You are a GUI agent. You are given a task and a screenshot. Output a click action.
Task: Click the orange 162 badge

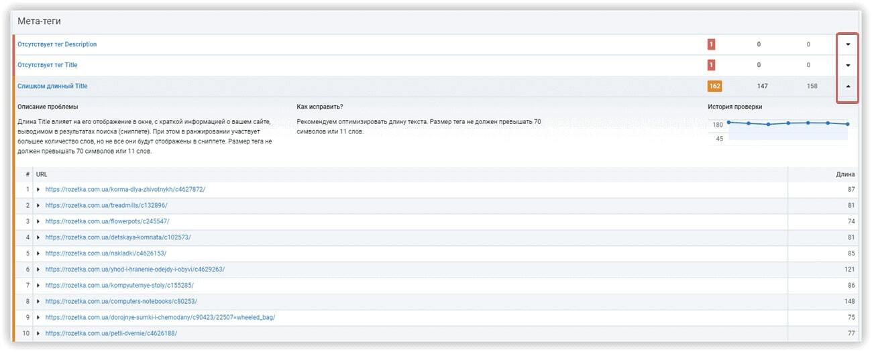(x=714, y=86)
